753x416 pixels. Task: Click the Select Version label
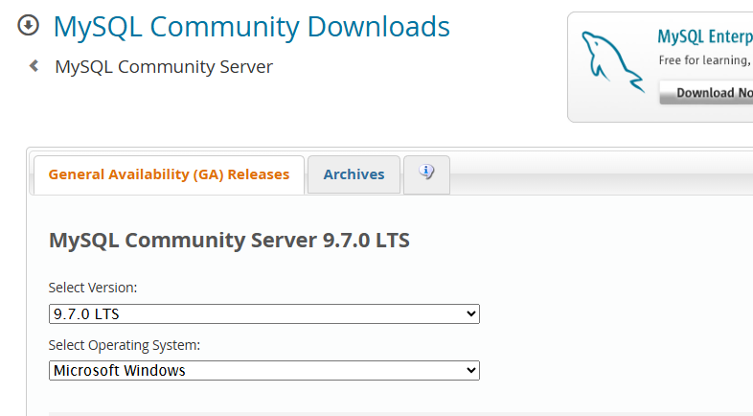[x=93, y=288]
